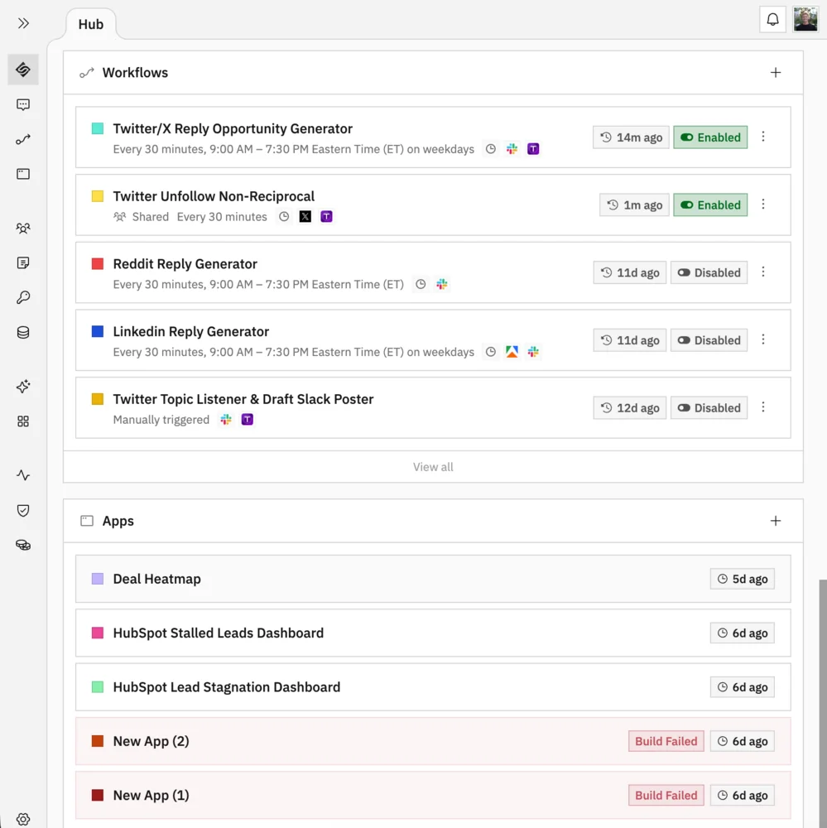This screenshot has width=827, height=828.
Task: Select the Hub tab
Action: [91, 24]
